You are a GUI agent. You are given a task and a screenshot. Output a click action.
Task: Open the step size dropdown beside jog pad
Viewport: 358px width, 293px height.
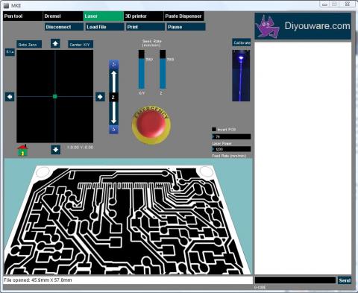coord(10,52)
